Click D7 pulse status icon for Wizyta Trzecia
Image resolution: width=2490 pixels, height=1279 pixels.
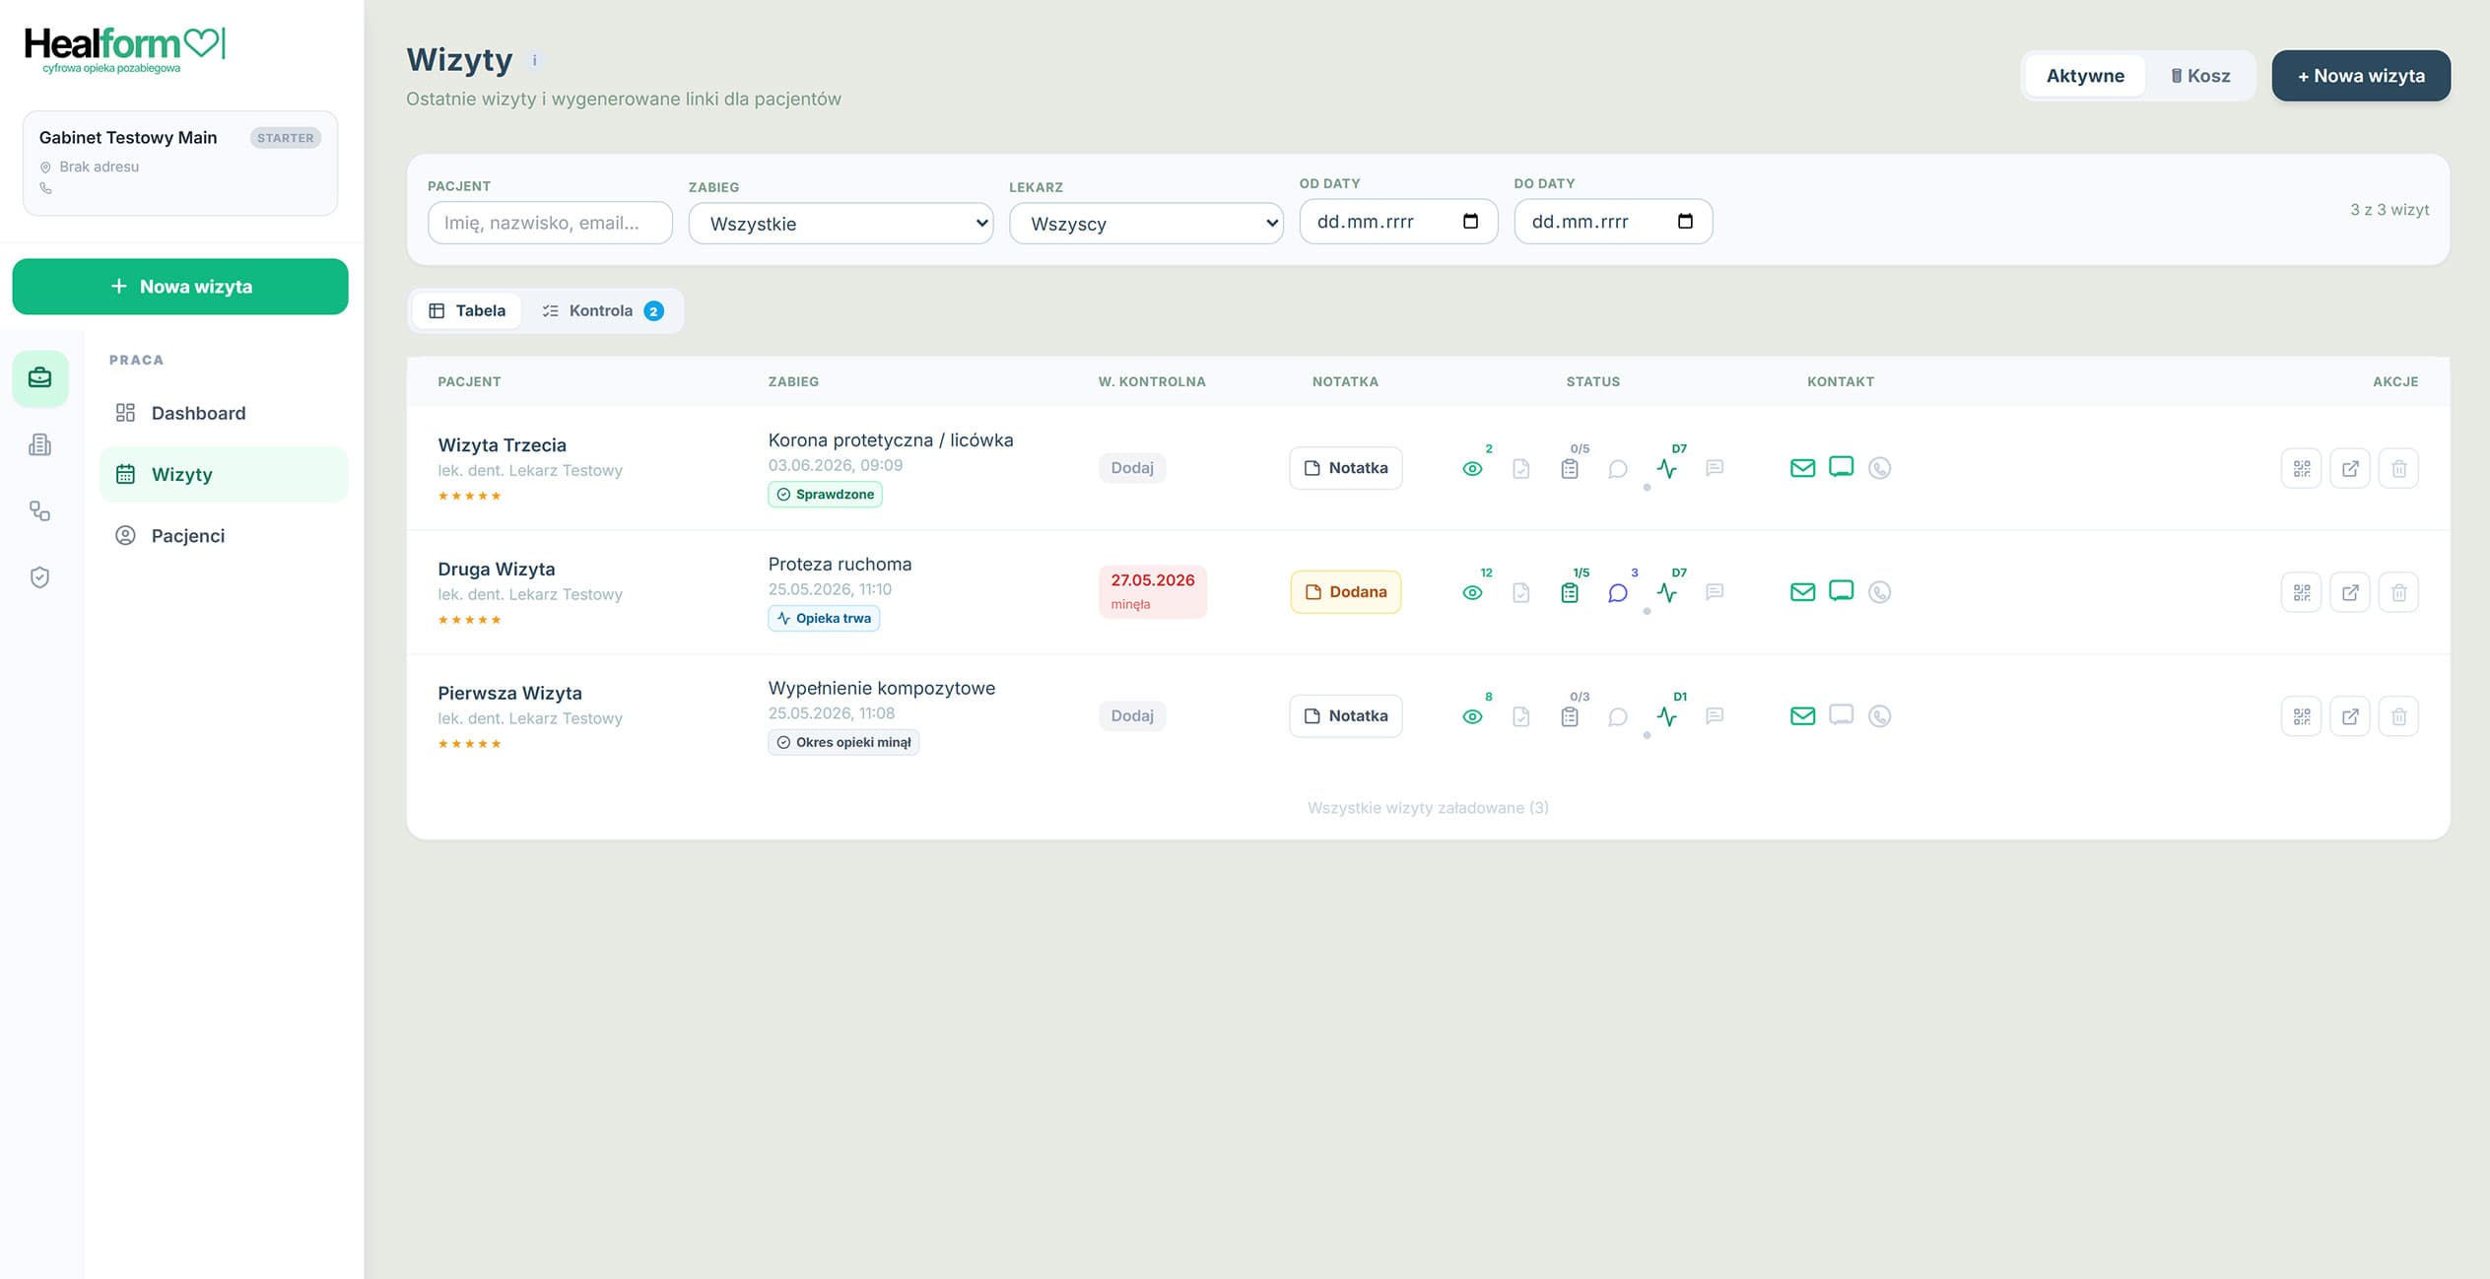coord(1667,468)
